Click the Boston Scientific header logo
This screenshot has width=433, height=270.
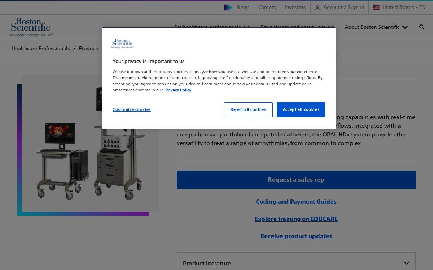coord(31,27)
